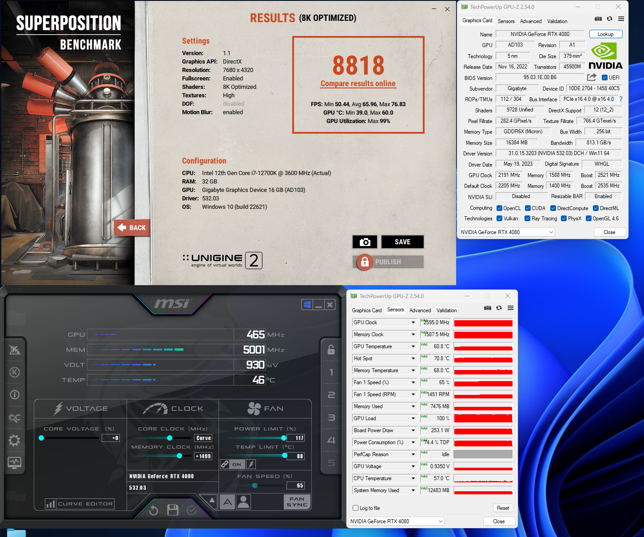Screen dimensions: 644x537
Task: Click the profile lock icon in Afterburner
Action: pyautogui.click(x=331, y=350)
